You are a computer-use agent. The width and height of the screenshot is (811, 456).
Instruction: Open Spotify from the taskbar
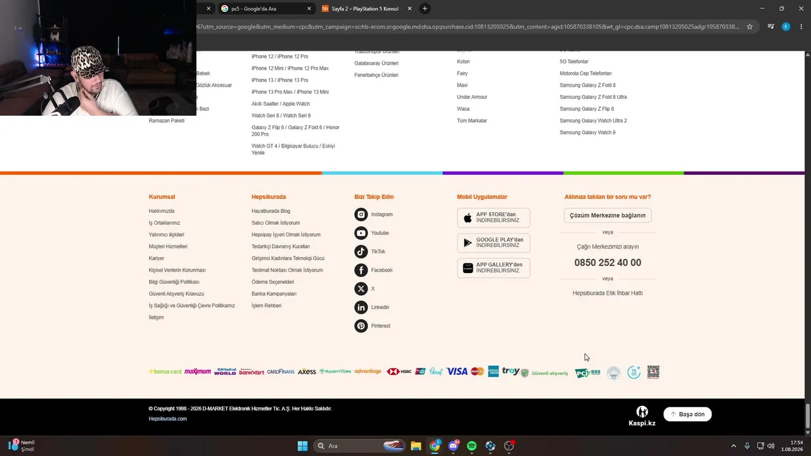(471, 446)
